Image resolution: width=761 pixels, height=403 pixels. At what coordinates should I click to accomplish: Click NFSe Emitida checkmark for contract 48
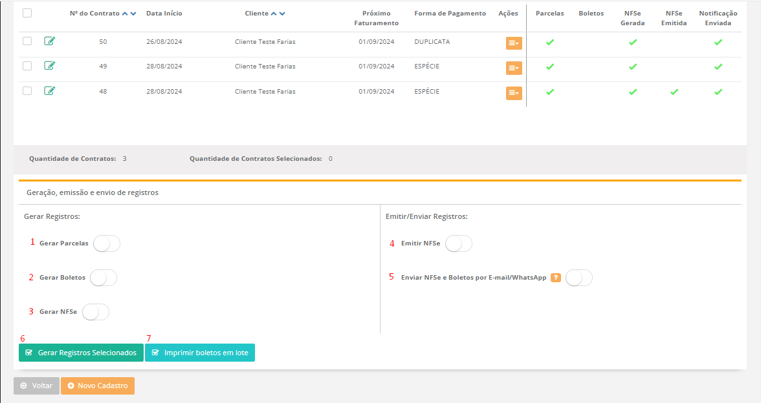click(x=674, y=92)
